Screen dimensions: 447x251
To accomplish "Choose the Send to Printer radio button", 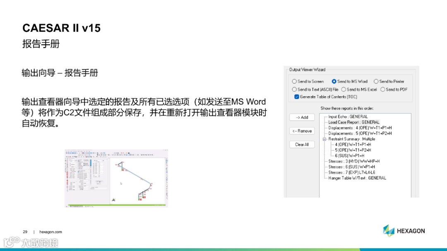I will (x=376, y=82).
